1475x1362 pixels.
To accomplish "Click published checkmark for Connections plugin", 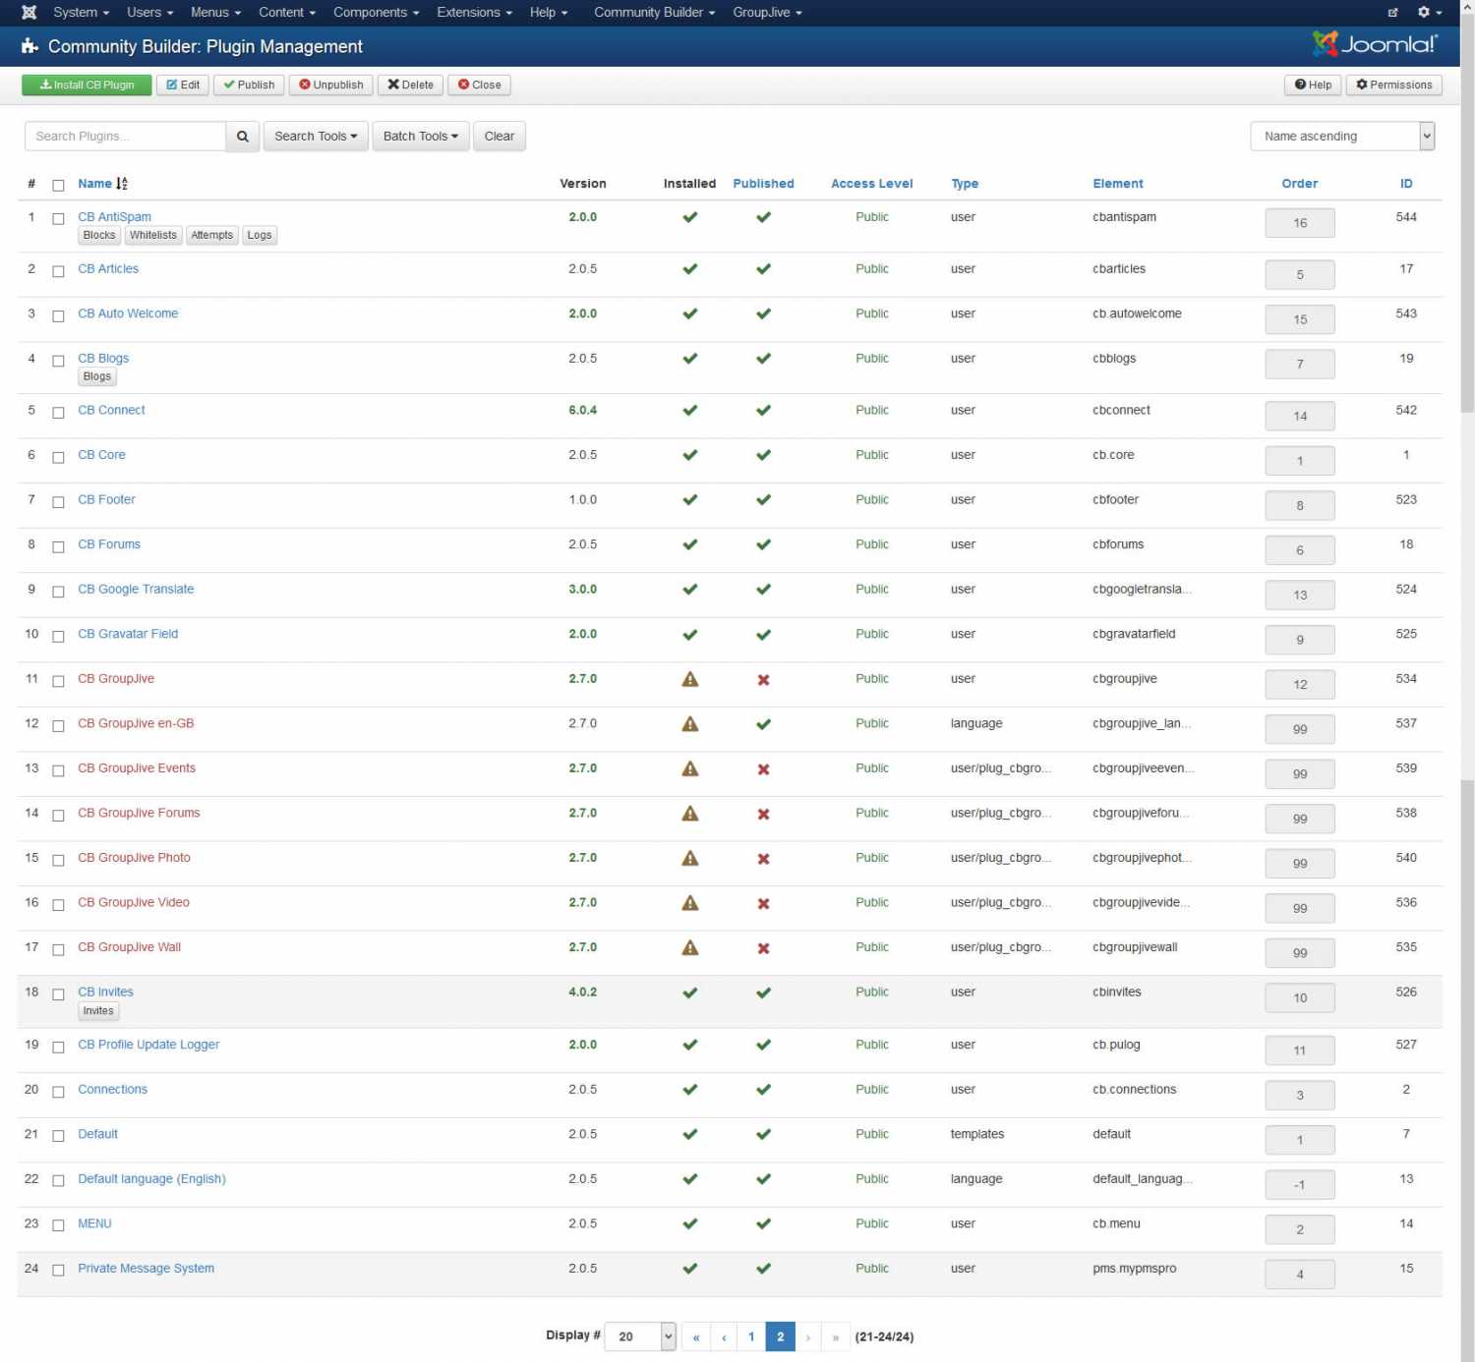I will pyautogui.click(x=763, y=1090).
